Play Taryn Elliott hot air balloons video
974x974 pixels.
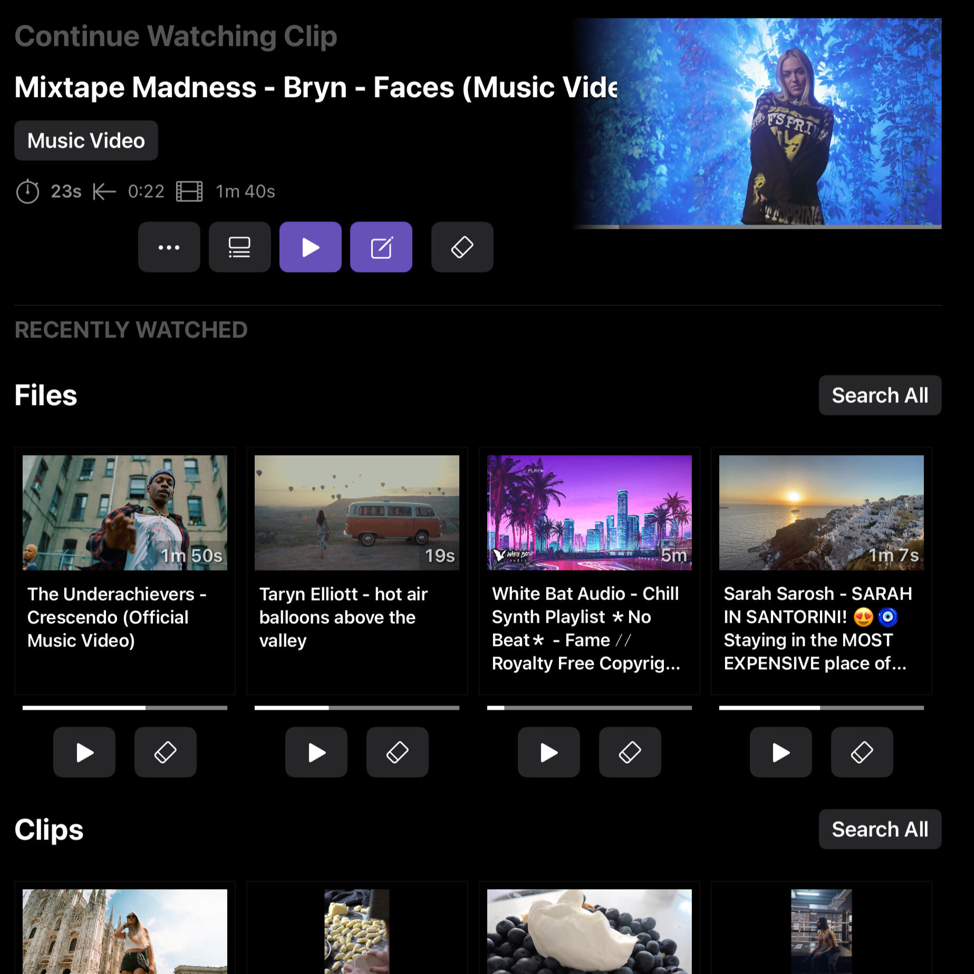316,752
